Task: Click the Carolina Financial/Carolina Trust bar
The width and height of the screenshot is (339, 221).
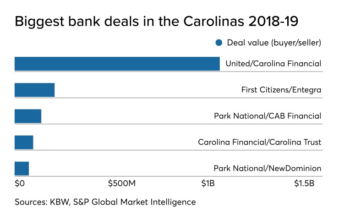Action: (x=24, y=142)
